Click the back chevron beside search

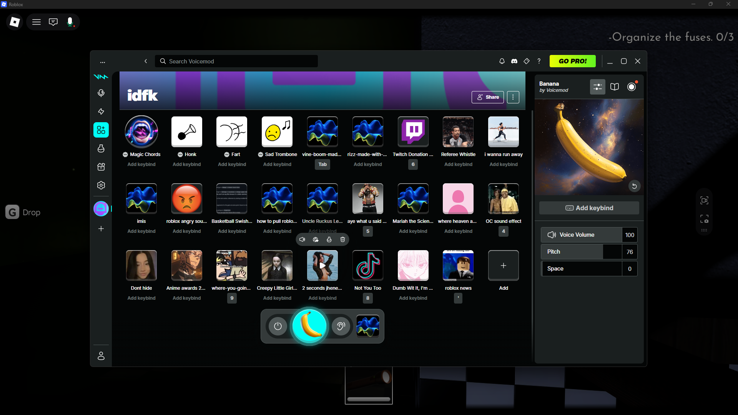(x=146, y=61)
